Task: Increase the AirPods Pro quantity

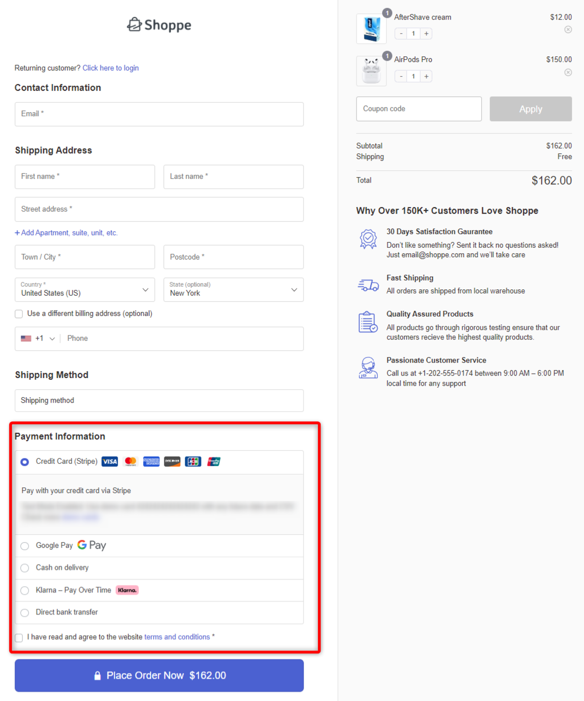Action: click(x=426, y=76)
